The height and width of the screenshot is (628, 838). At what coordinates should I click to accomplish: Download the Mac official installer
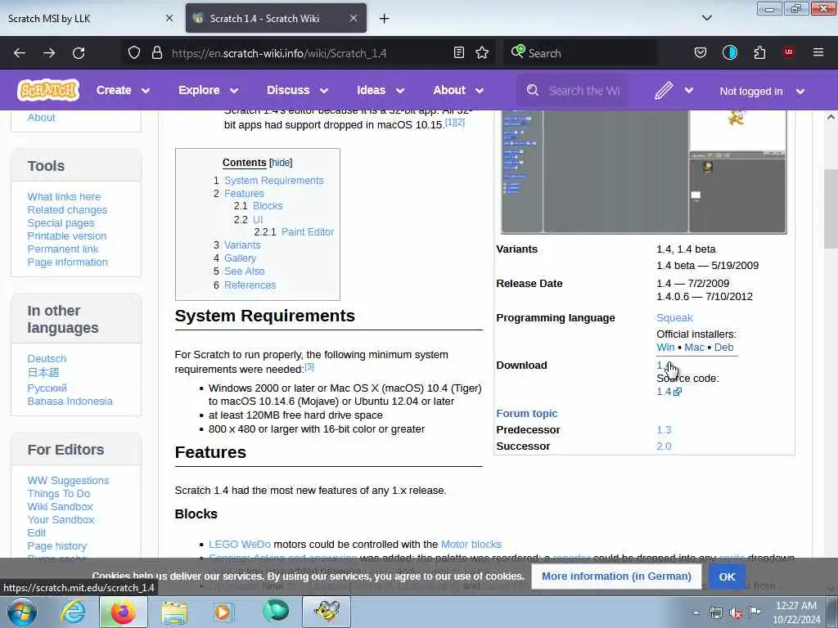694,347
